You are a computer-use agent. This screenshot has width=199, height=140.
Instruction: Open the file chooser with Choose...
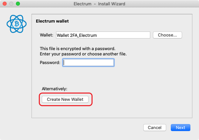pyautogui.click(x=167, y=35)
